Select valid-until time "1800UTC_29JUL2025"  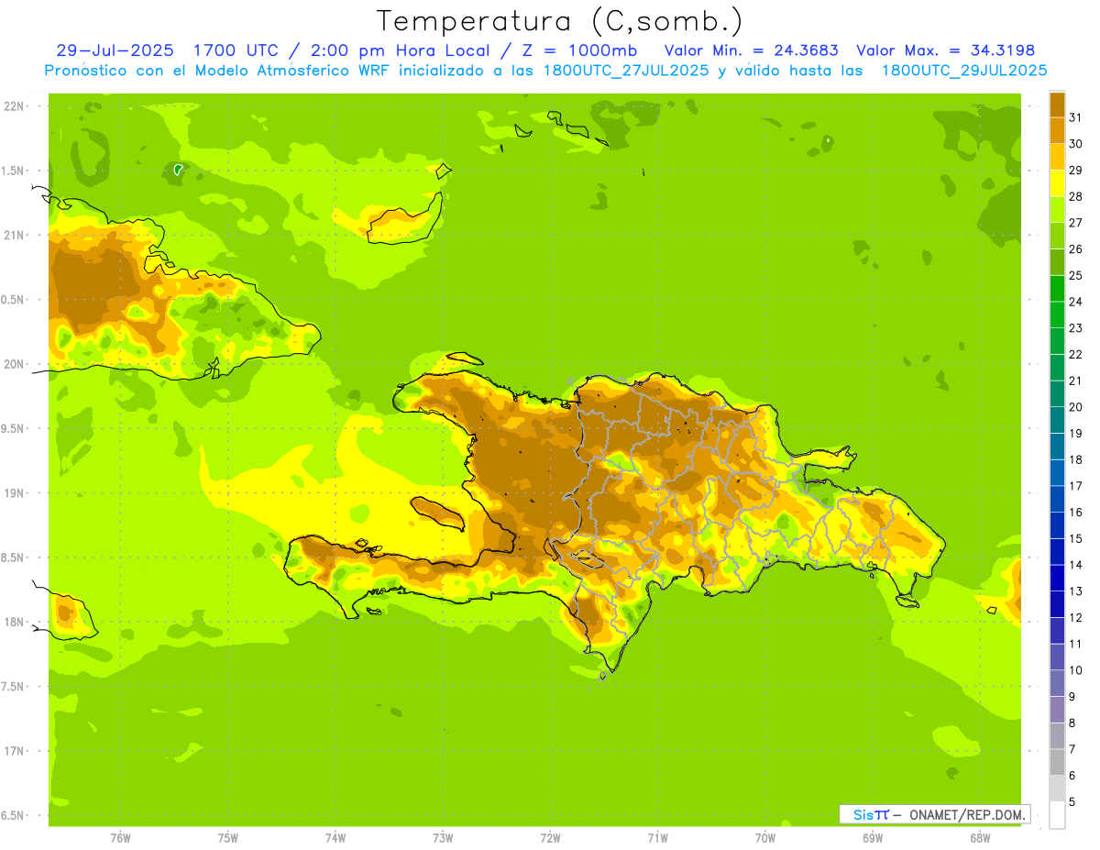963,70
